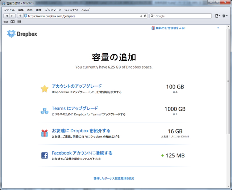
Task: Open the settings gear dropdown
Action: (x=225, y=16)
